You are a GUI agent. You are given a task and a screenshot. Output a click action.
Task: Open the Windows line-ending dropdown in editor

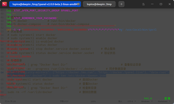(147, 101)
